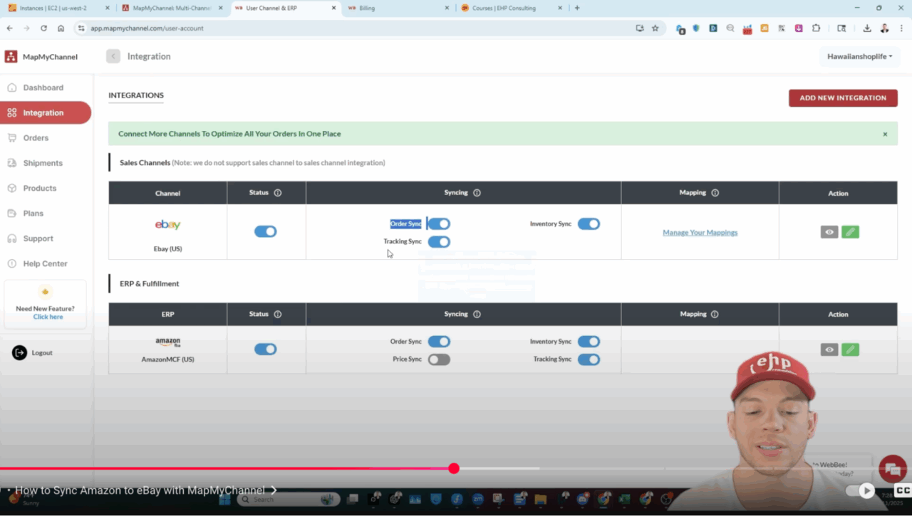The image size is (912, 516).
Task: Click the green edit icon for Ebay
Action: coord(850,232)
